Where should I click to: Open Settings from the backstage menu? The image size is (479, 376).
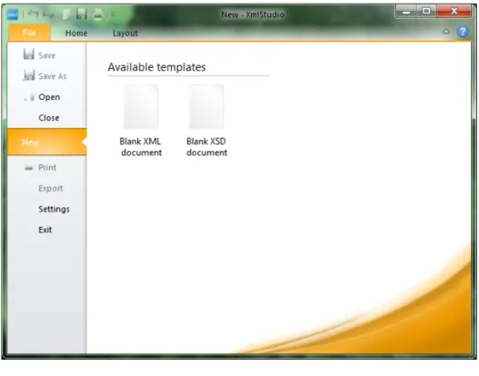coord(46,209)
